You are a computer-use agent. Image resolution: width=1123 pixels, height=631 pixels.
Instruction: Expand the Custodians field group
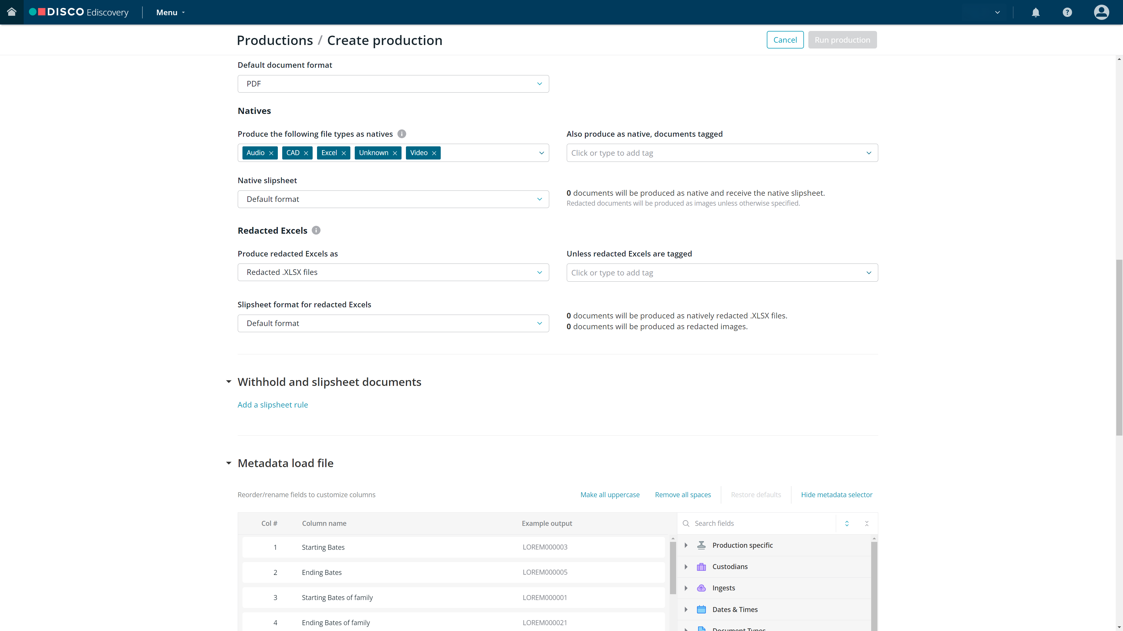click(x=686, y=566)
